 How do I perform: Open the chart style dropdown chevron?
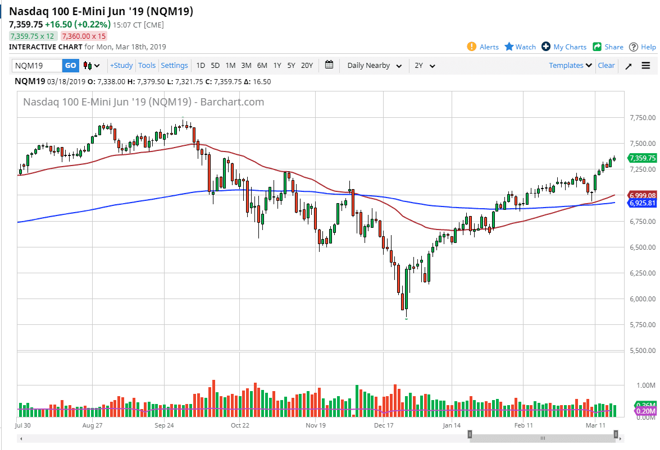(95, 66)
